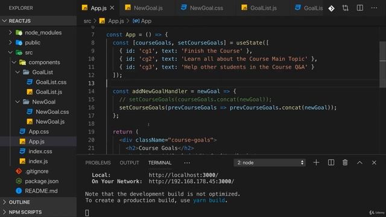Collapse the NewGoal folder chevron
This screenshot has width=386, height=217.
coord(17,102)
